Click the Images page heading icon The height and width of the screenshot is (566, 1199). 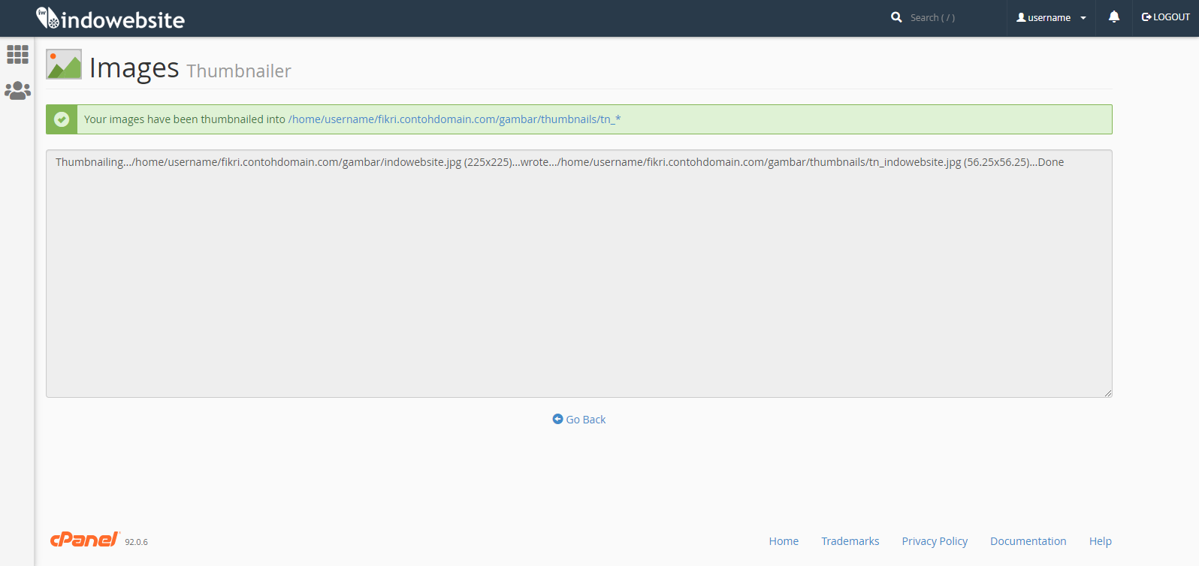(64, 65)
